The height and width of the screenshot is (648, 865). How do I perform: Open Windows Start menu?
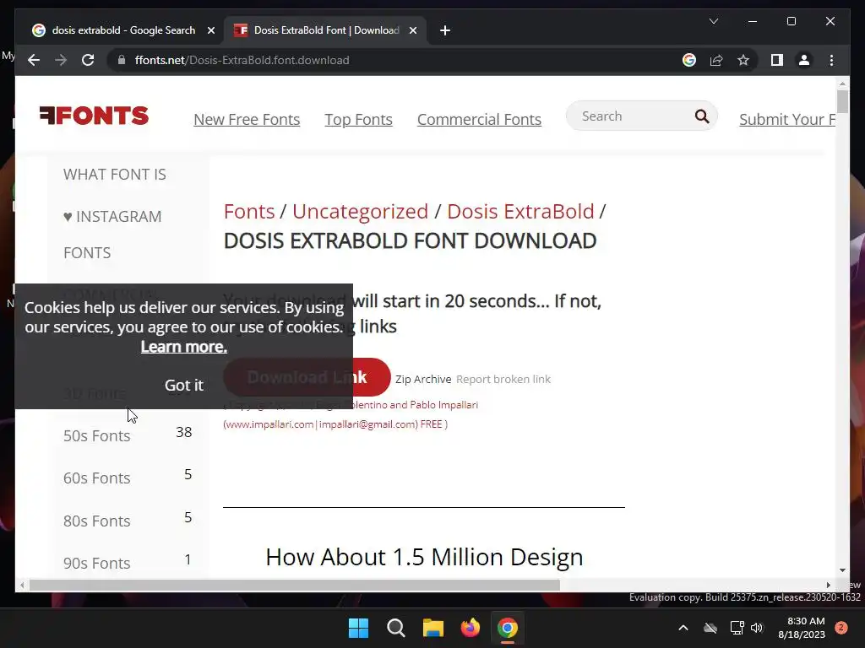tap(358, 628)
